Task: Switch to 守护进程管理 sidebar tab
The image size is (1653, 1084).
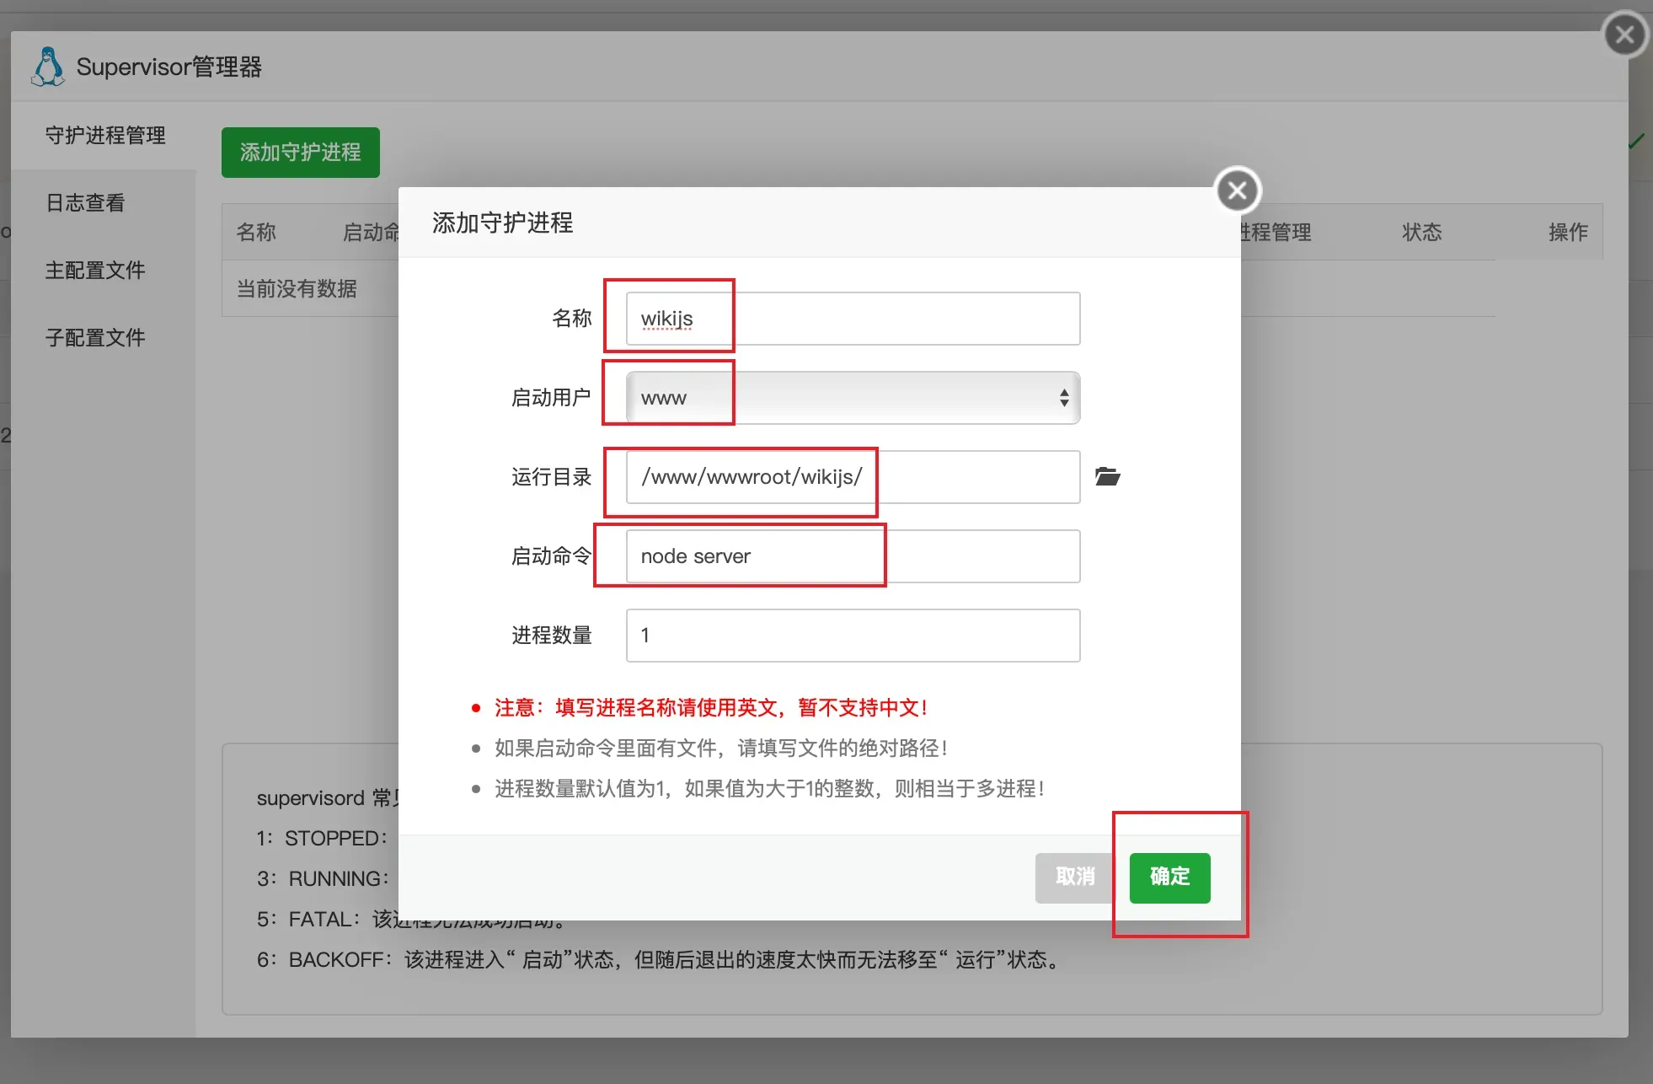Action: 105,136
